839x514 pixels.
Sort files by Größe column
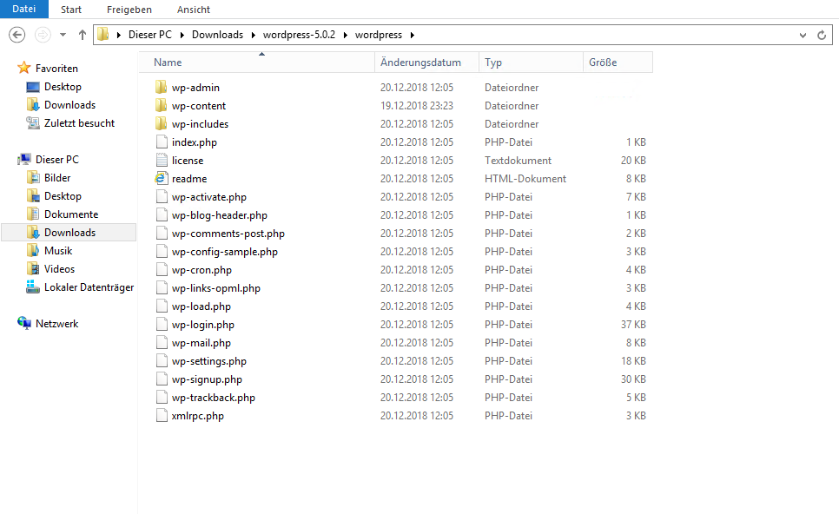coord(618,62)
